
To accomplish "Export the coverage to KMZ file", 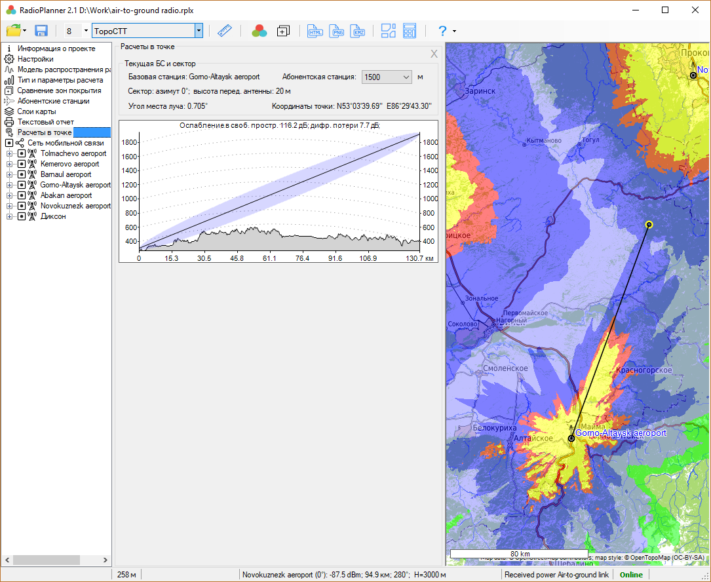I will tap(358, 31).
